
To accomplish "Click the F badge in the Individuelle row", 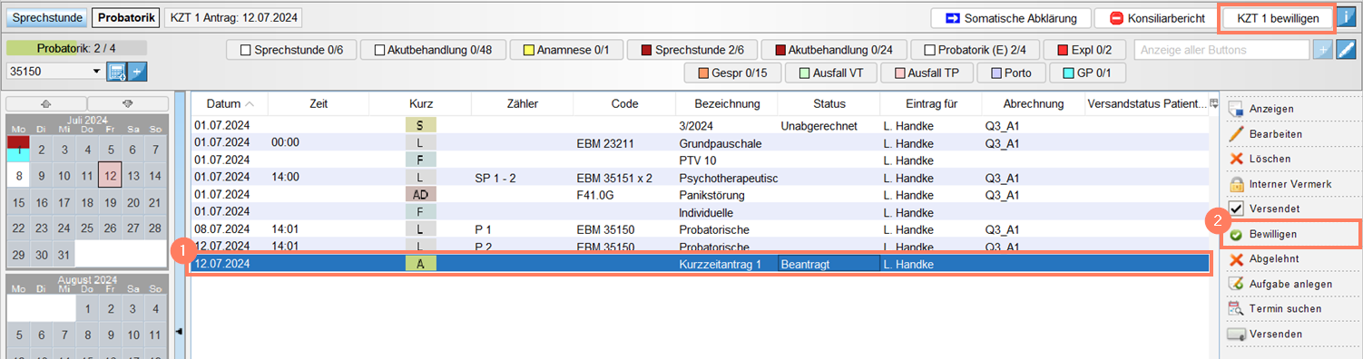I will pyautogui.click(x=420, y=211).
